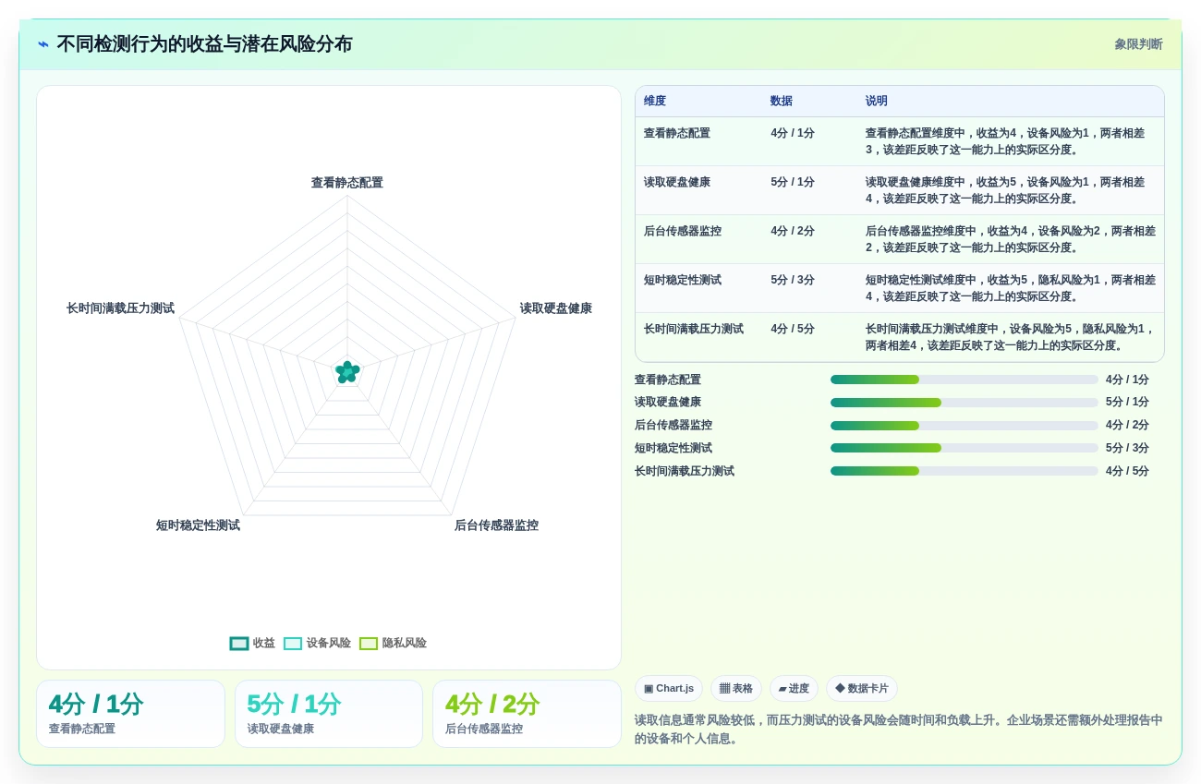1201x784 pixels.
Task: Click the 查看静态配置 radar axis label
Action: pos(347,183)
